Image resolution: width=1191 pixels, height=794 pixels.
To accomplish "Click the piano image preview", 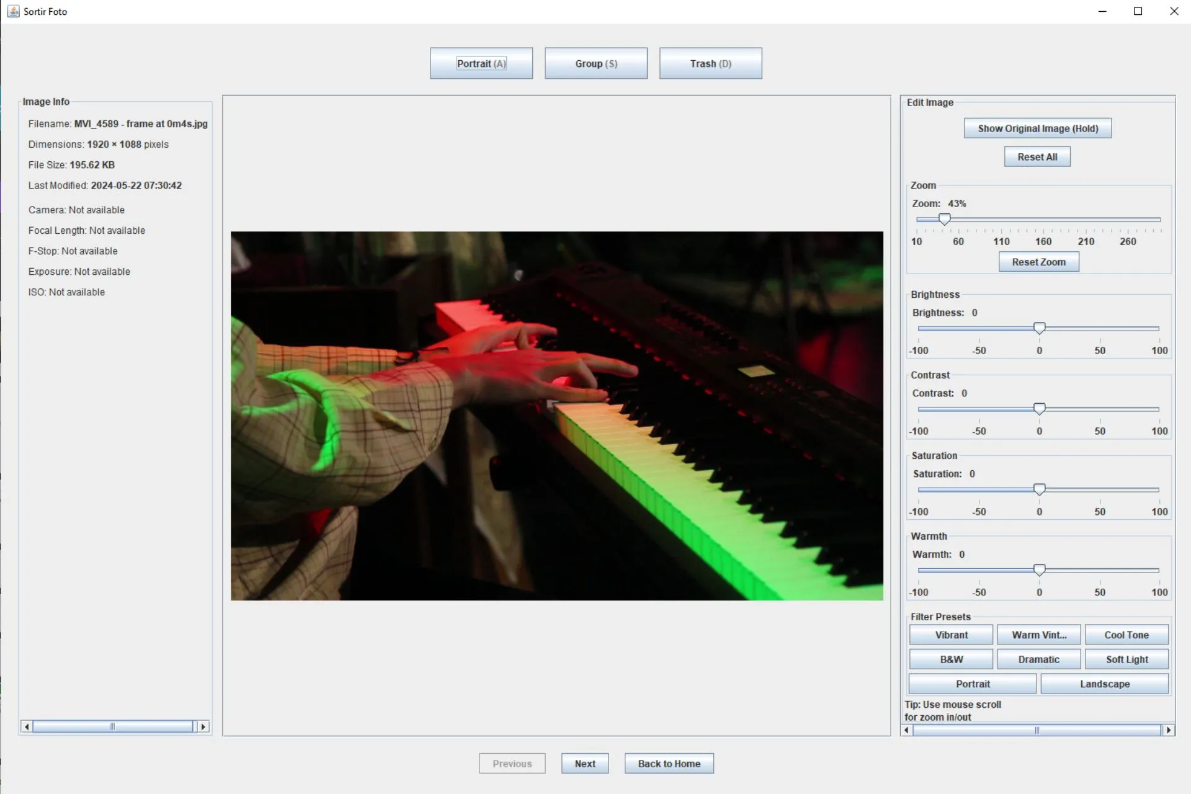I will pyautogui.click(x=556, y=416).
